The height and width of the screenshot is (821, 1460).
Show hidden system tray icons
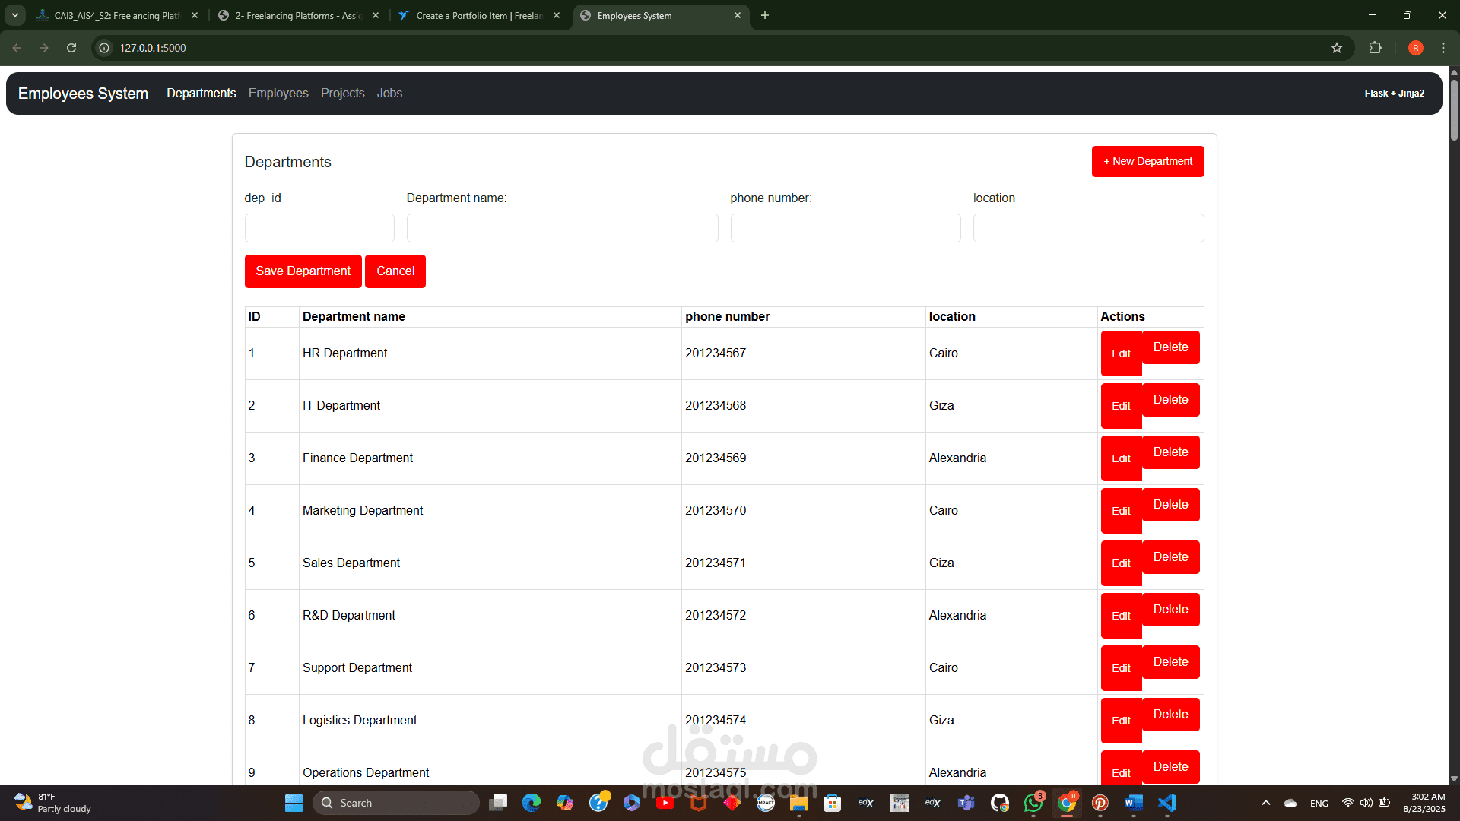pos(1266,803)
